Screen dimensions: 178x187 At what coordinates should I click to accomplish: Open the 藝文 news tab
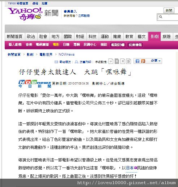(141, 36)
